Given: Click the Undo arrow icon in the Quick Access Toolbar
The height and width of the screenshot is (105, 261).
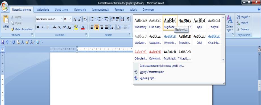Looking at the screenshot, I should [x=7, y=42].
